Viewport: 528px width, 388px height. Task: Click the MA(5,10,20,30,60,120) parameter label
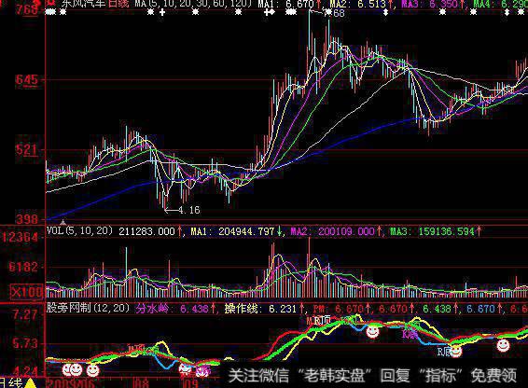click(193, 4)
